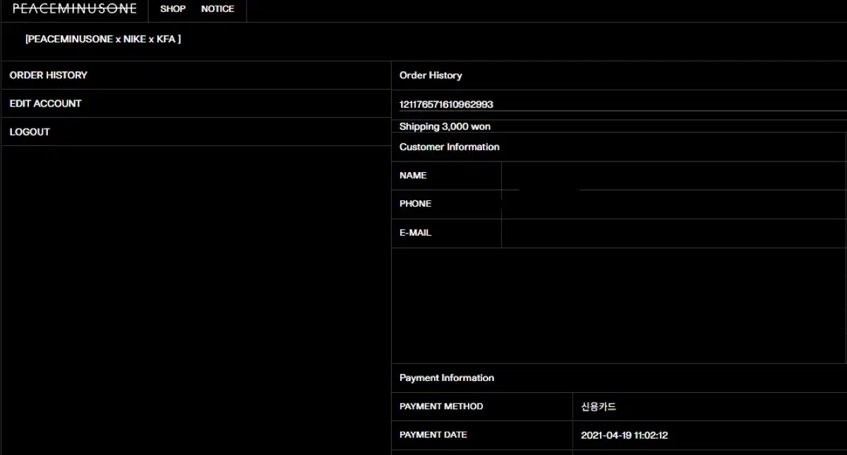Open the SHOP menu
847x455 pixels.
[173, 9]
